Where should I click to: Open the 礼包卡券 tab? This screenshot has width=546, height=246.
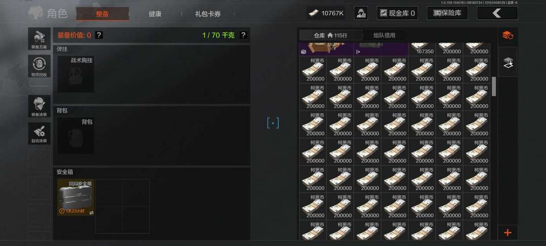pos(208,14)
